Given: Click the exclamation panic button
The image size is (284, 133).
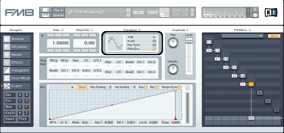Looking at the screenshot, I should [x=255, y=10].
